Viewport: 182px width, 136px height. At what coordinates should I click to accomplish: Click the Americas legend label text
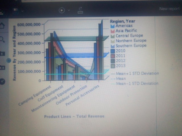tap(124, 26)
